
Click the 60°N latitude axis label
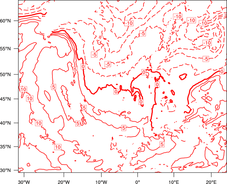pos(5,21)
